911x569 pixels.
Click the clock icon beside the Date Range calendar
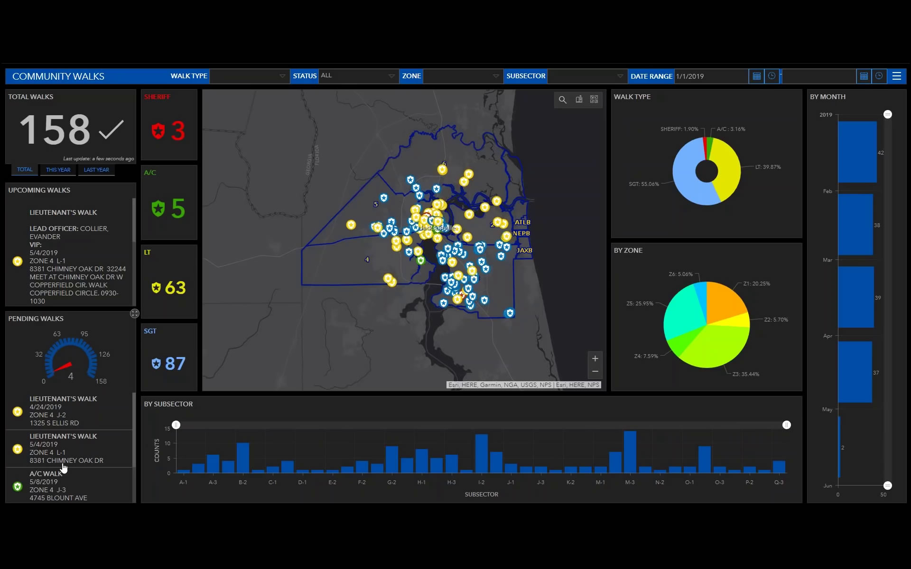pos(772,76)
